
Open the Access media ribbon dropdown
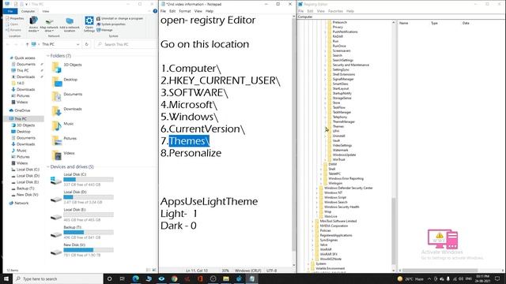click(33, 24)
